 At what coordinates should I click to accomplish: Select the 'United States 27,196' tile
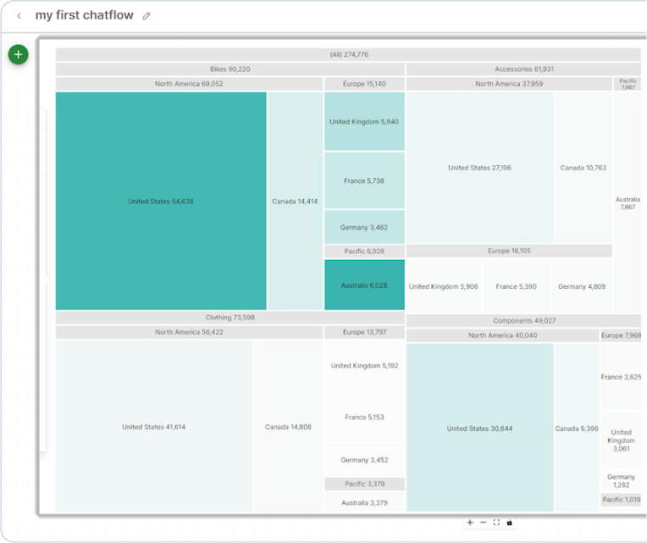click(479, 168)
